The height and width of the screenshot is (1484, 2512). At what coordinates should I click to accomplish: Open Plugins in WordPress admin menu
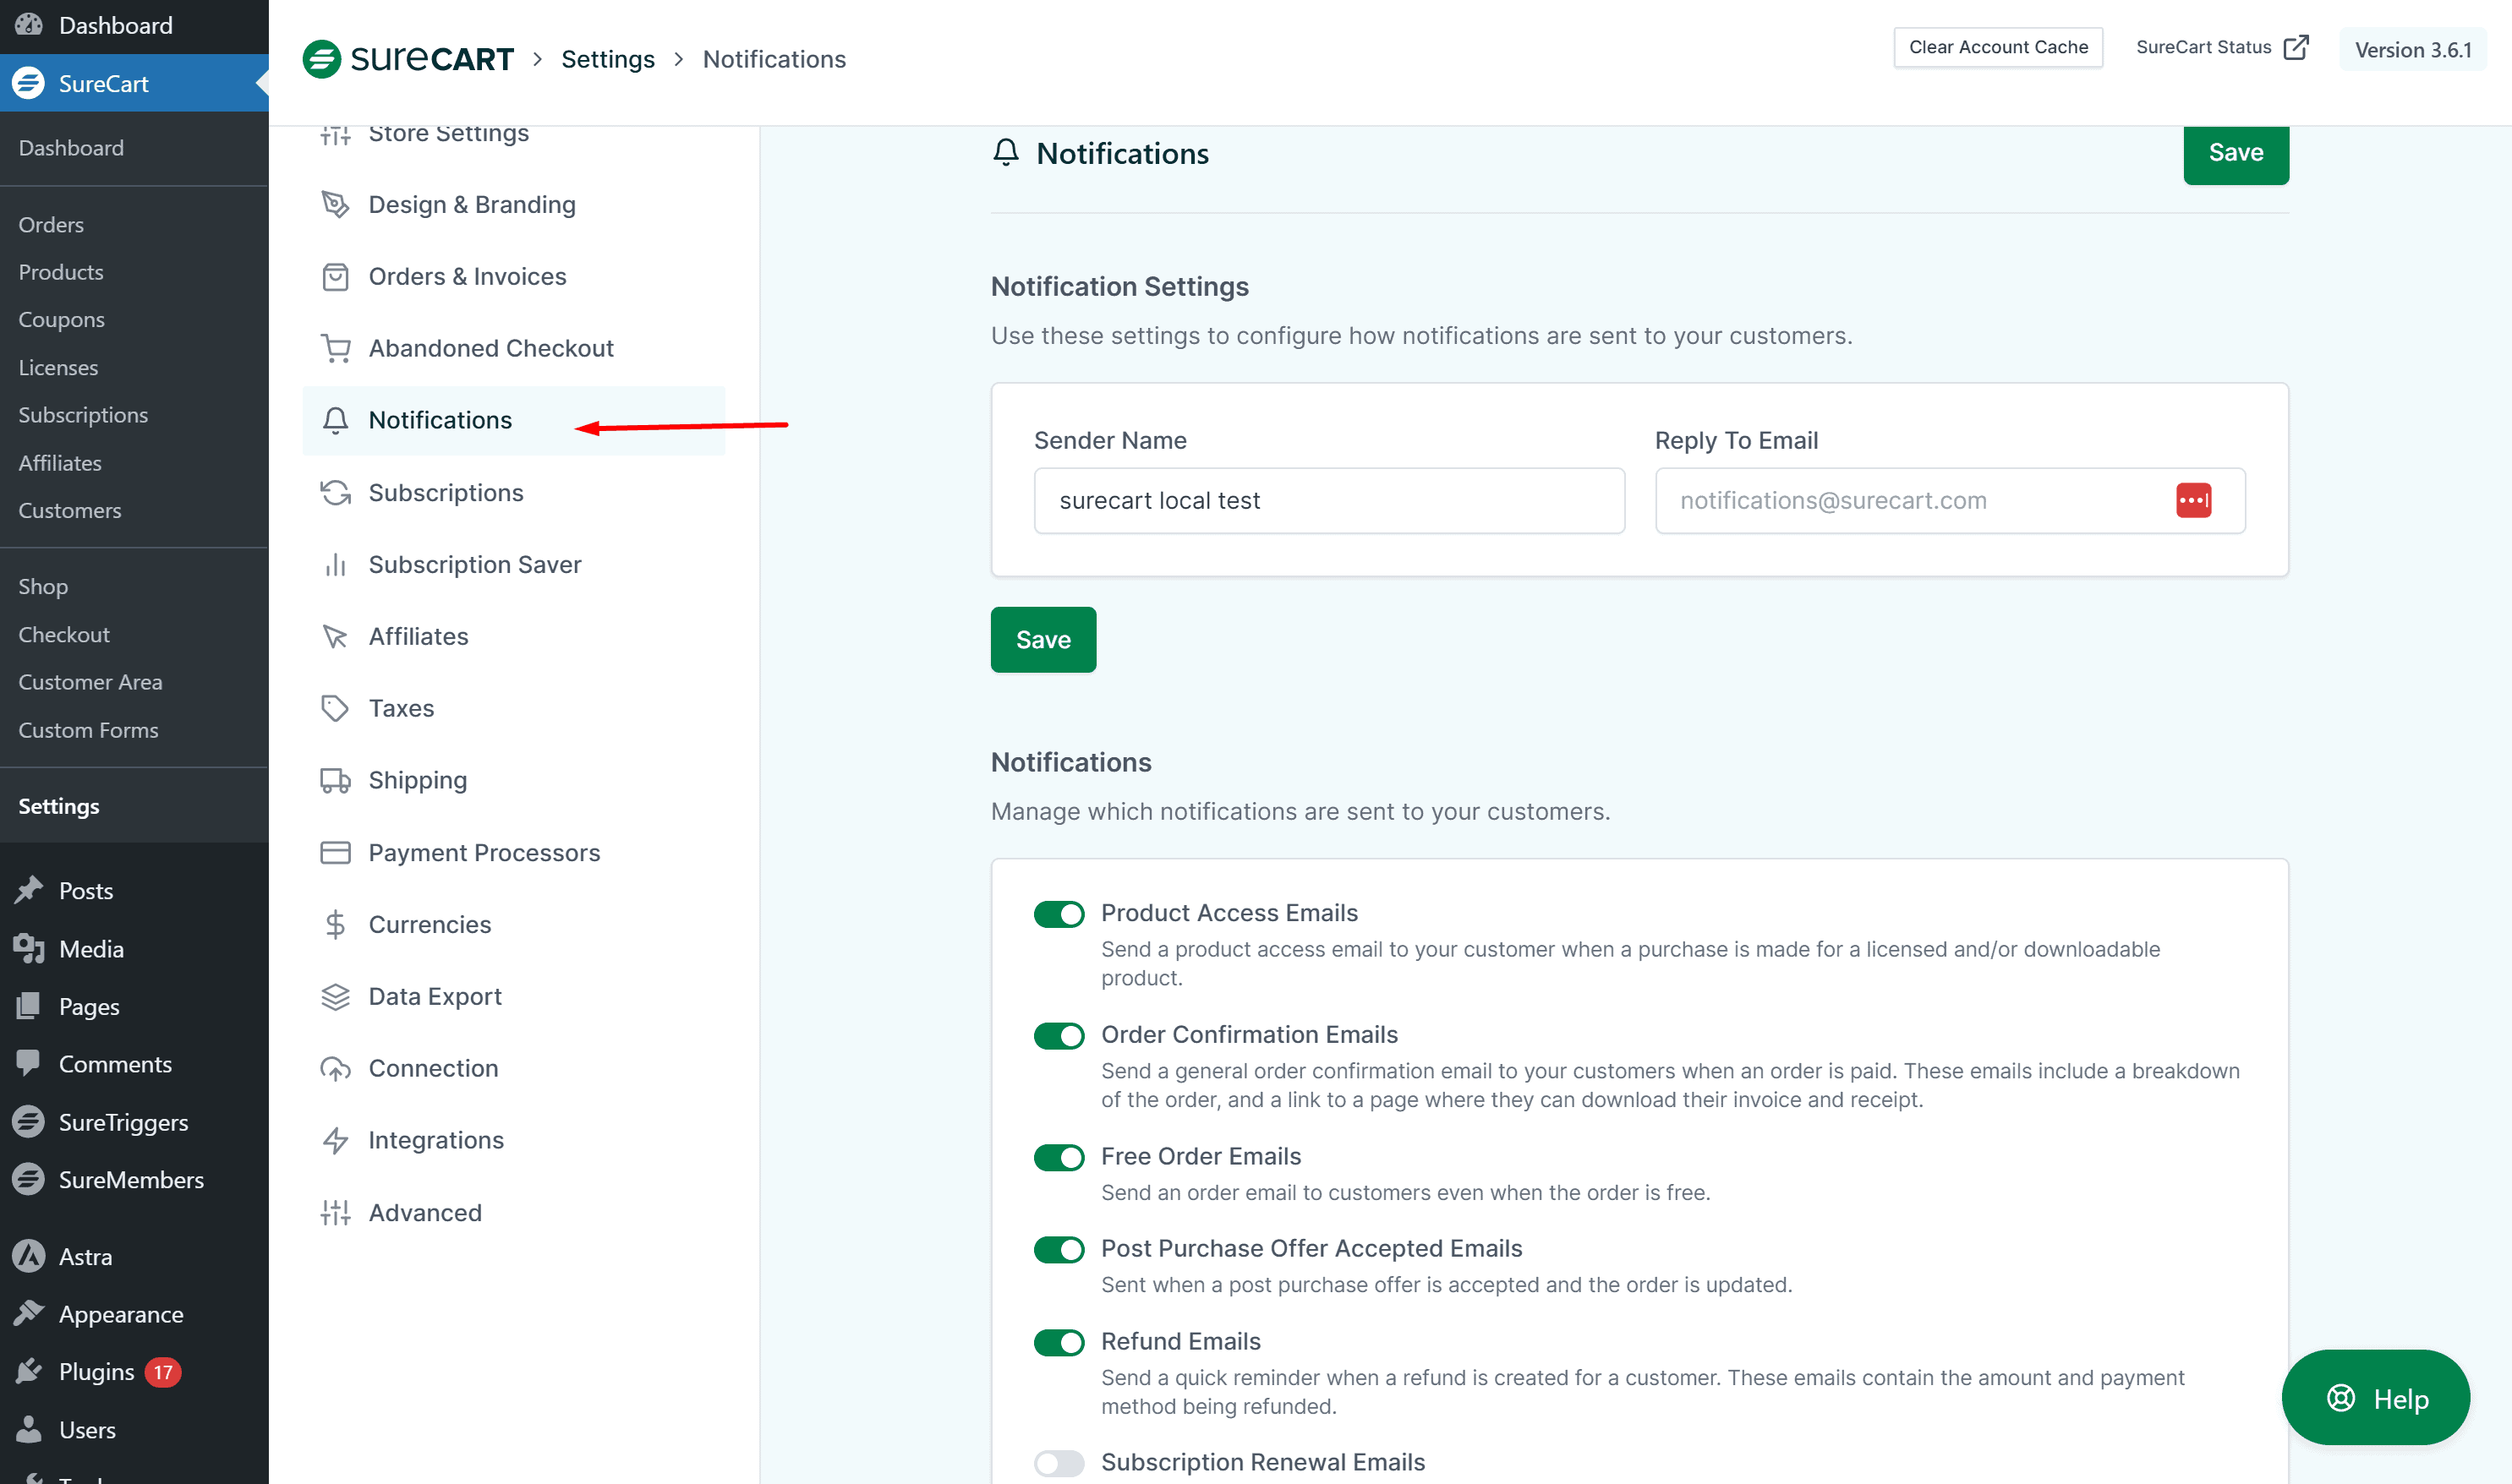(x=96, y=1371)
